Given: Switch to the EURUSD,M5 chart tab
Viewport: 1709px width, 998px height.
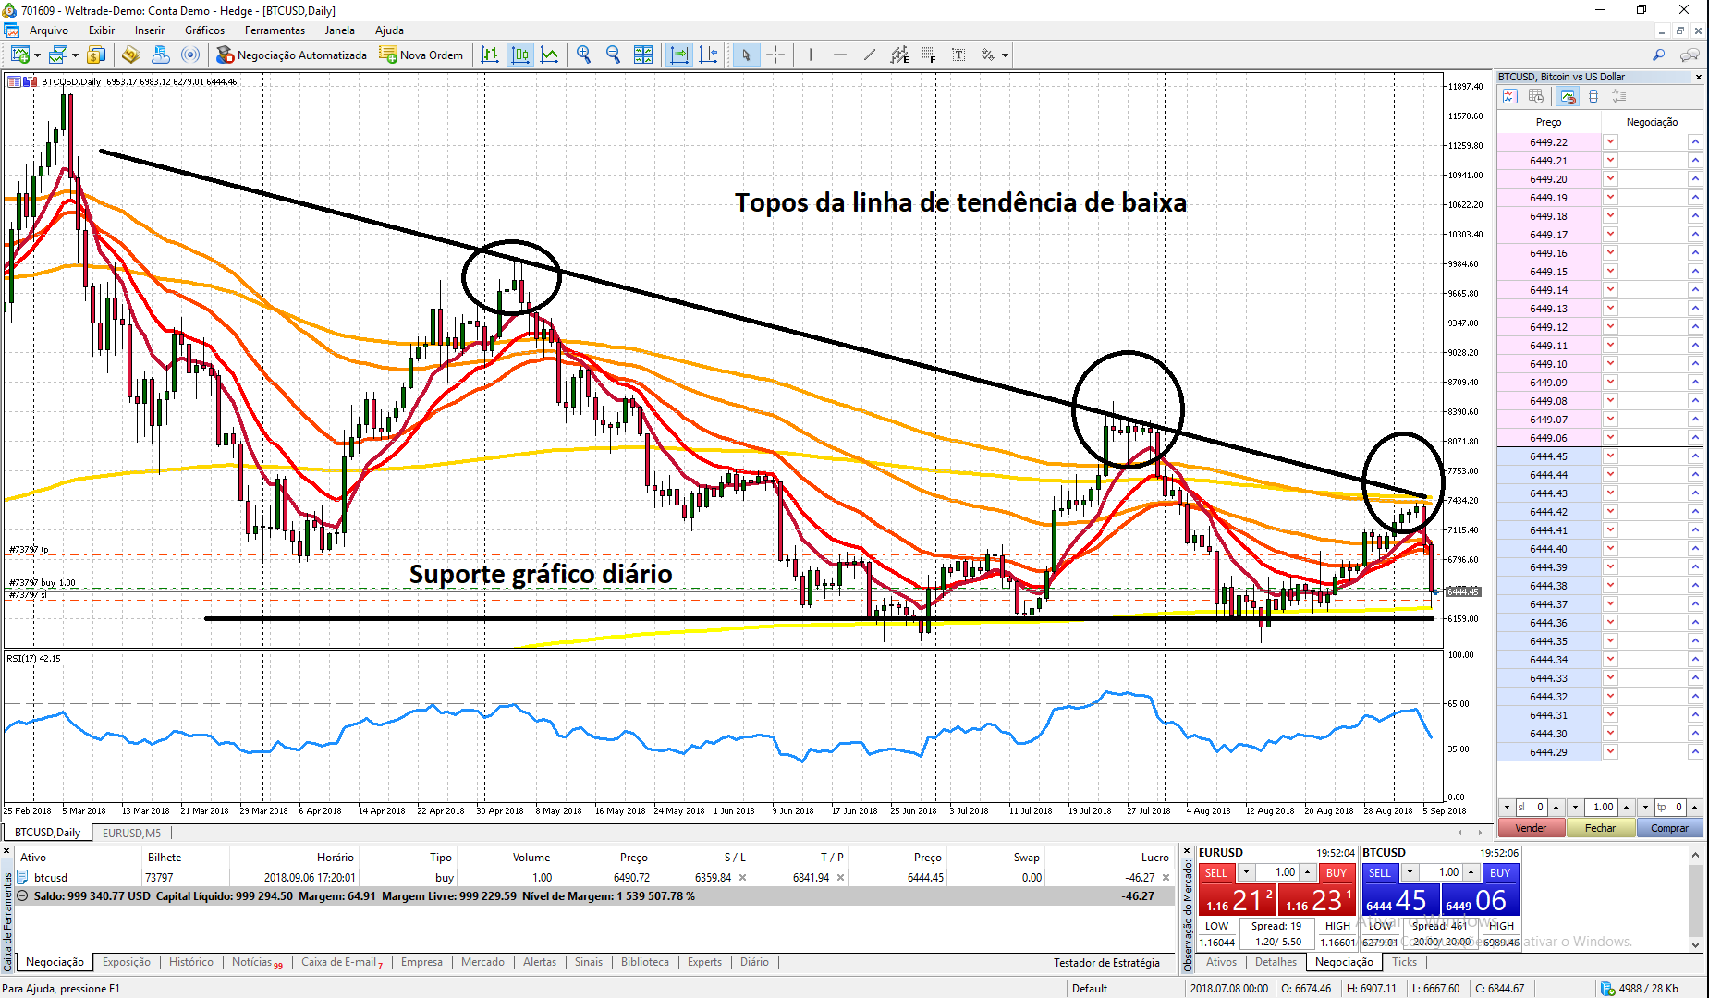Looking at the screenshot, I should tap(131, 833).
